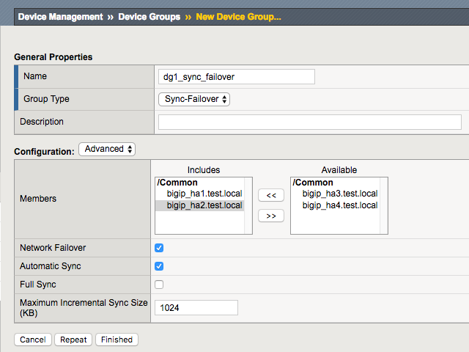Open the Configuration Advanced dropdown

(x=107, y=149)
